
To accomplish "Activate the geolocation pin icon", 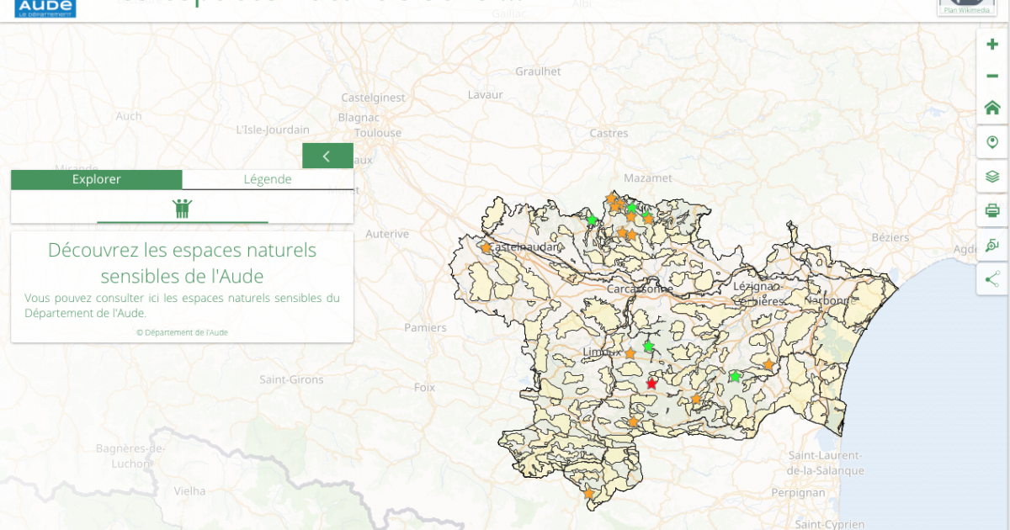I will click(991, 141).
